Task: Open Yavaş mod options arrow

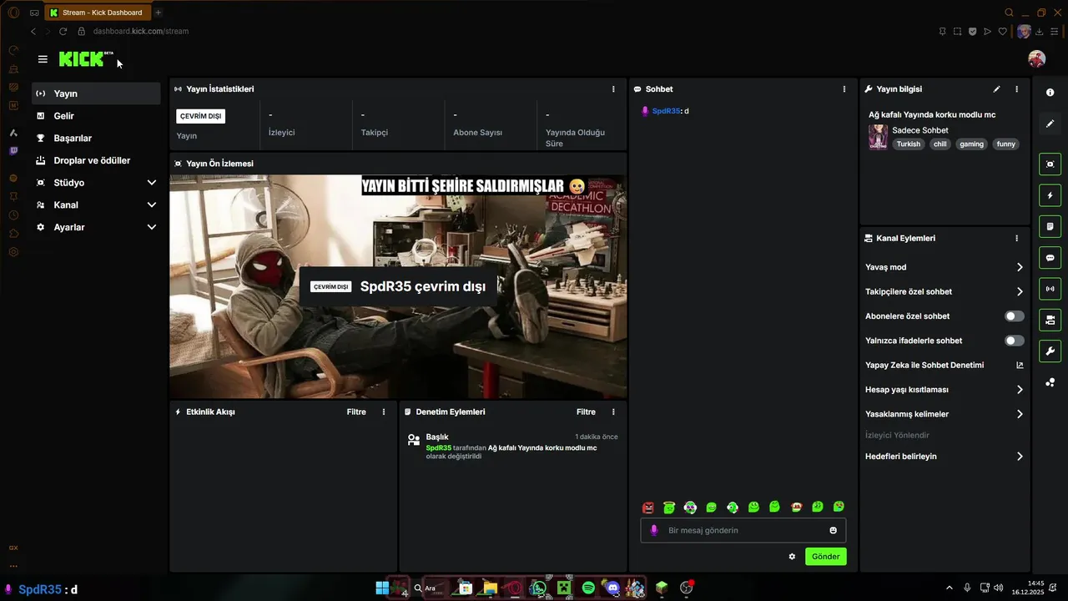Action: click(1019, 267)
